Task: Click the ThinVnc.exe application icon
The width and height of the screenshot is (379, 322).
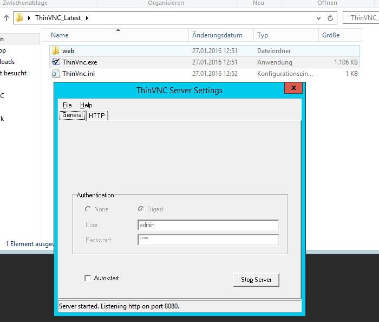Action: pos(56,62)
